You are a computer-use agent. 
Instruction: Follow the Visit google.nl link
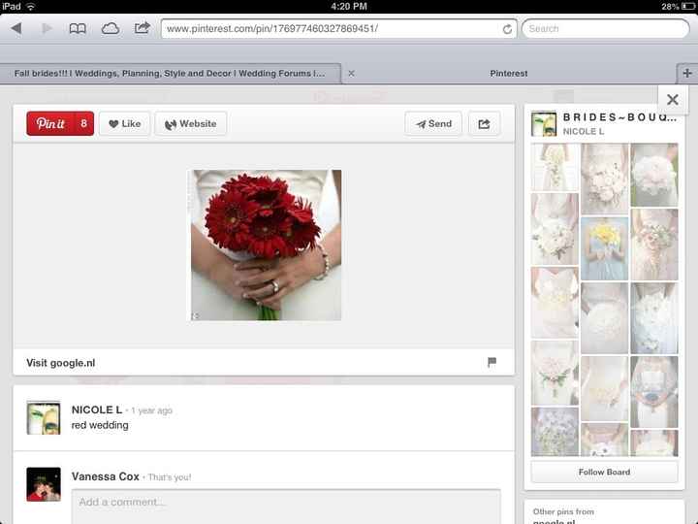[x=60, y=363]
